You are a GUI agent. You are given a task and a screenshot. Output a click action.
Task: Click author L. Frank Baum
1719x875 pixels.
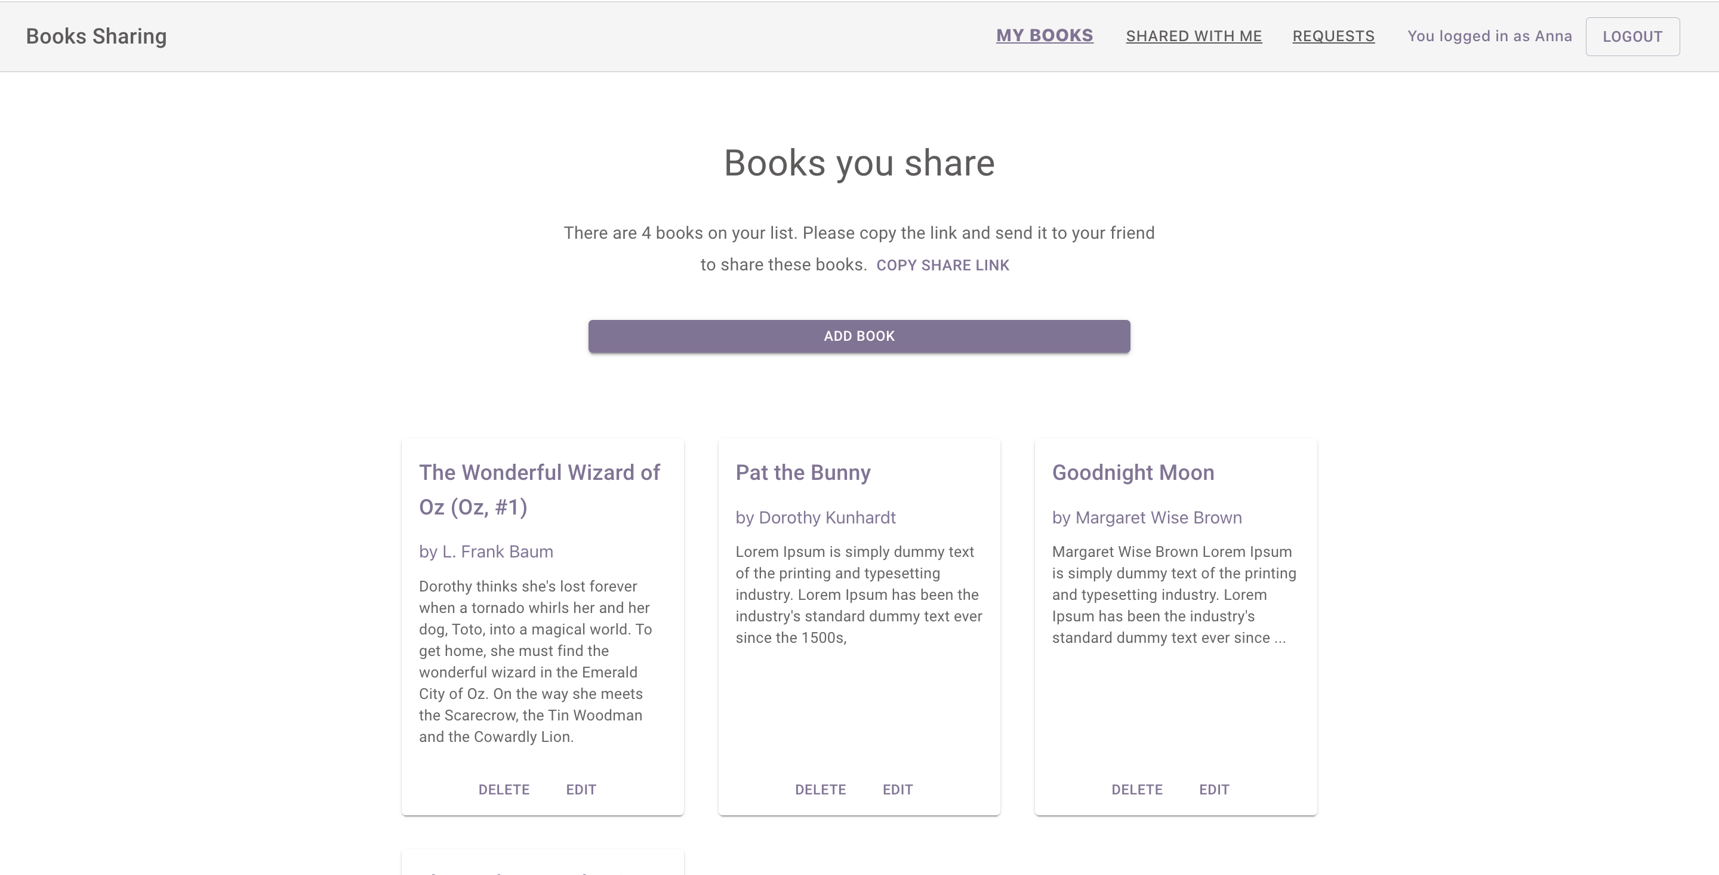click(x=486, y=552)
